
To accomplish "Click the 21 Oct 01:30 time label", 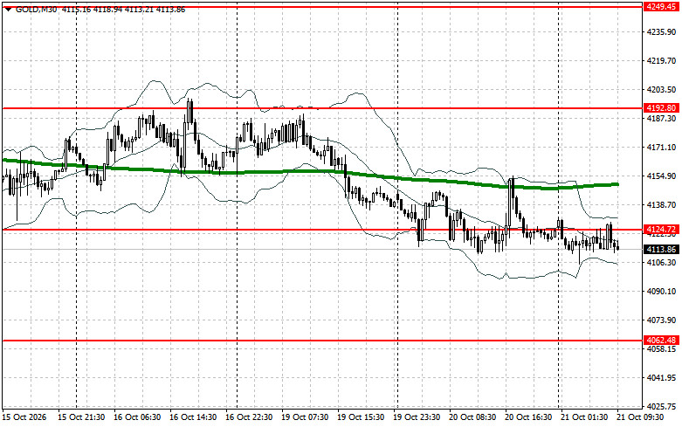I will pos(584,417).
